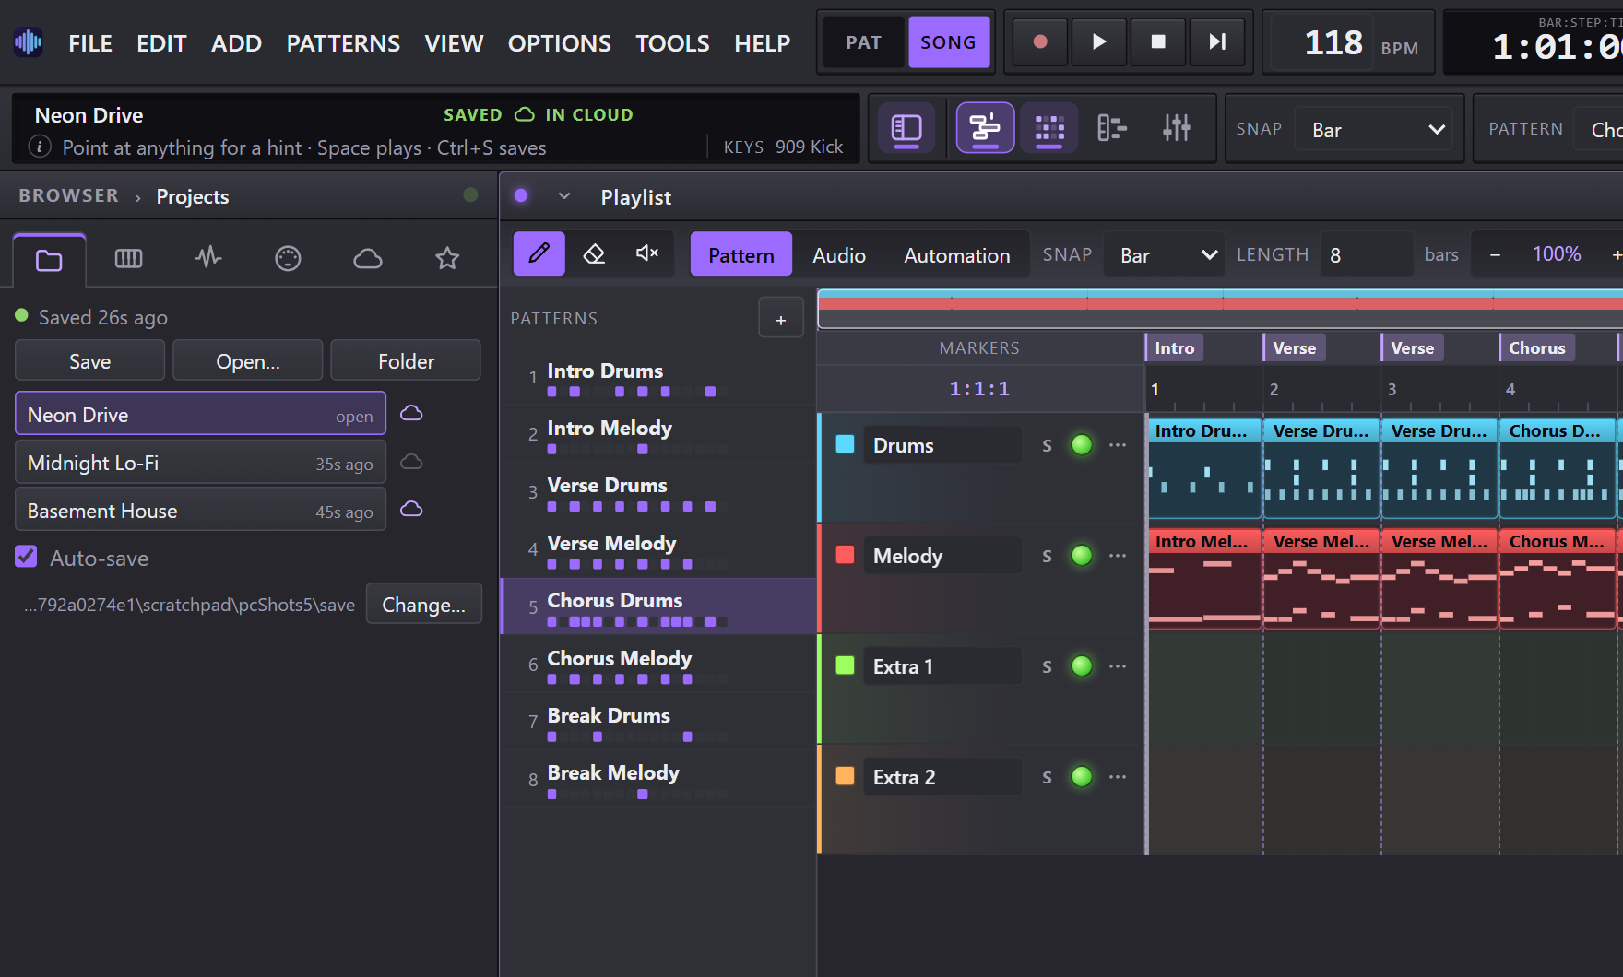1623x977 pixels.
Task: Switch to the Automation clip tab
Action: tap(956, 255)
